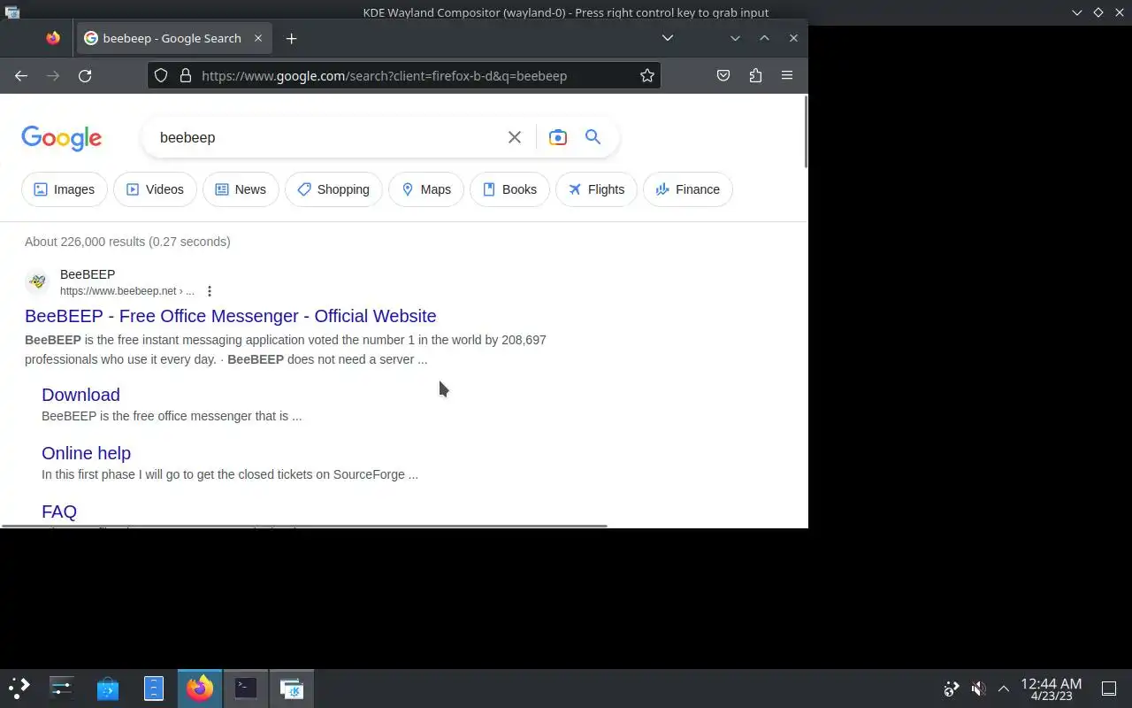The width and height of the screenshot is (1132, 708).
Task: Reload the current page
Action: 85,76
